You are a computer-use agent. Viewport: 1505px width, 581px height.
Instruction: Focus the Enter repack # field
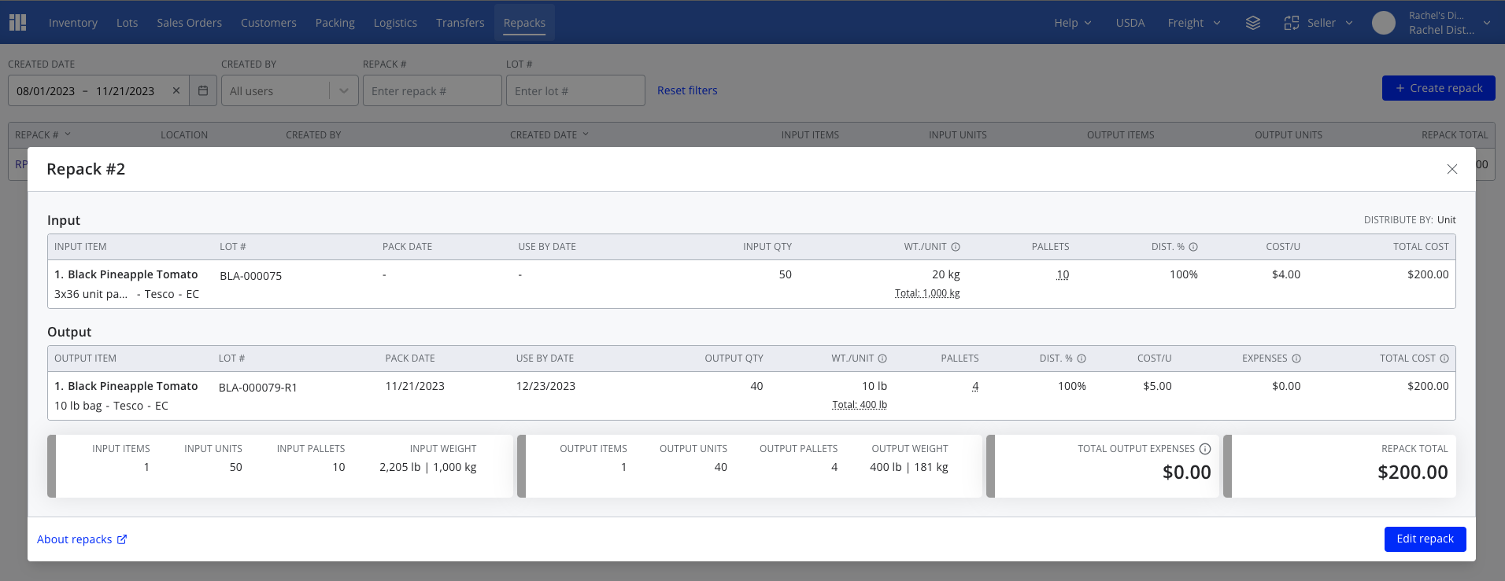[x=432, y=90]
